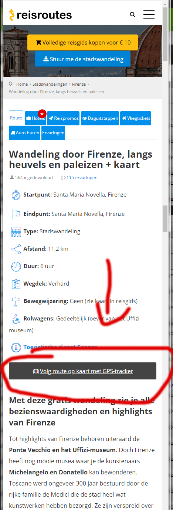Click the share-shaped Afstand icon
The width and height of the screenshot is (173, 510).
click(16, 249)
